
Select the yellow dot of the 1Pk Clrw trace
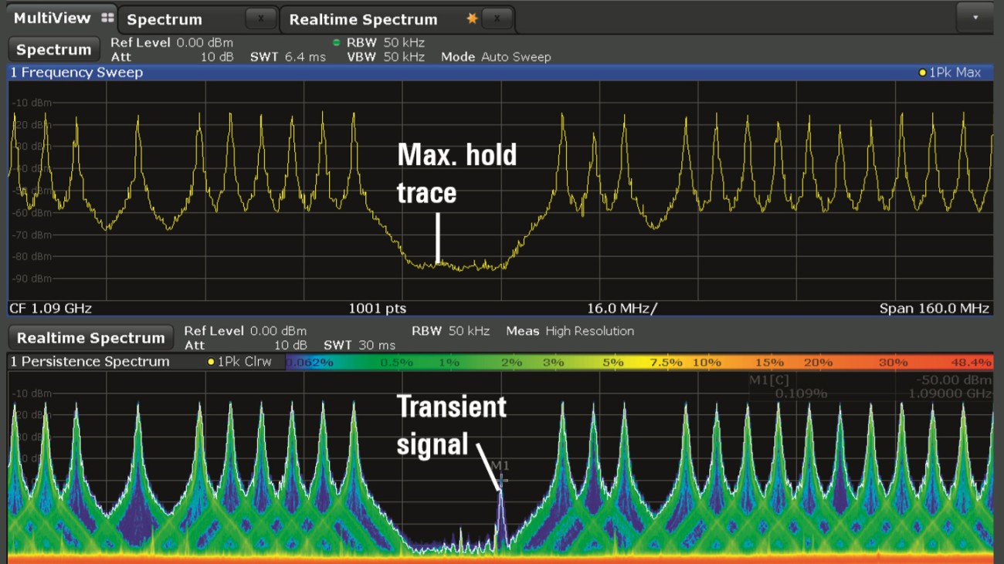[209, 360]
